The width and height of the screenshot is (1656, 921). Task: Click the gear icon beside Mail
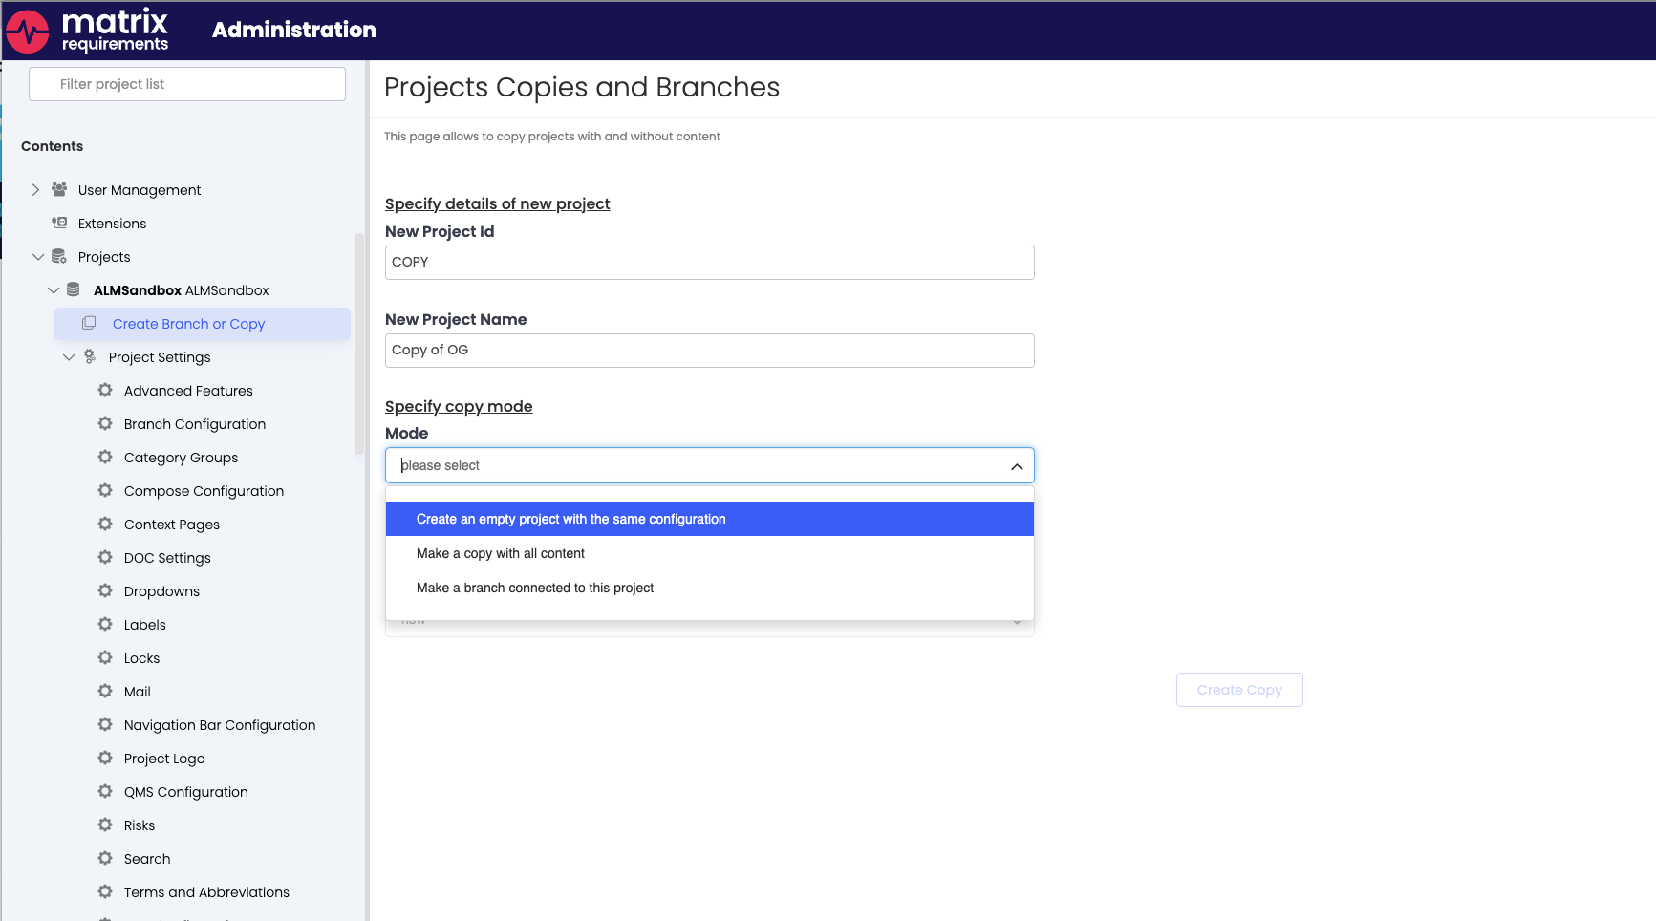point(105,691)
